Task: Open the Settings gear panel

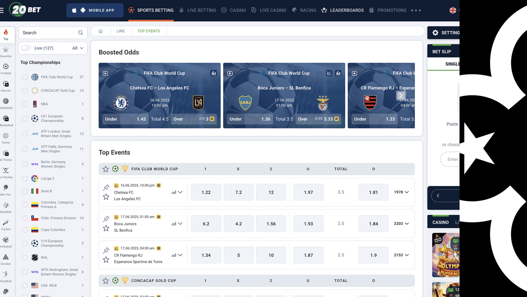Action: pyautogui.click(x=435, y=33)
